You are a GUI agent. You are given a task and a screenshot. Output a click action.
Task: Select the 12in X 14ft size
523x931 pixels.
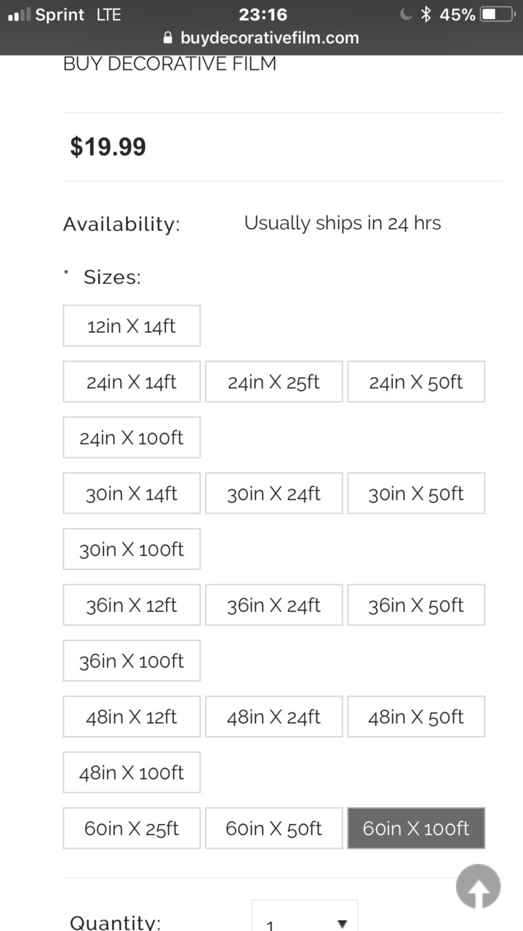coord(132,325)
